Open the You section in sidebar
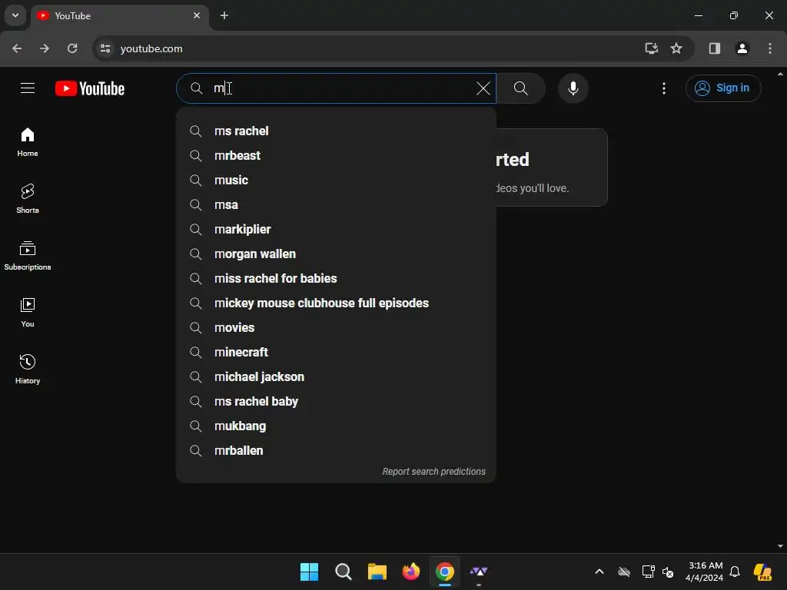The image size is (787, 590). point(28,312)
